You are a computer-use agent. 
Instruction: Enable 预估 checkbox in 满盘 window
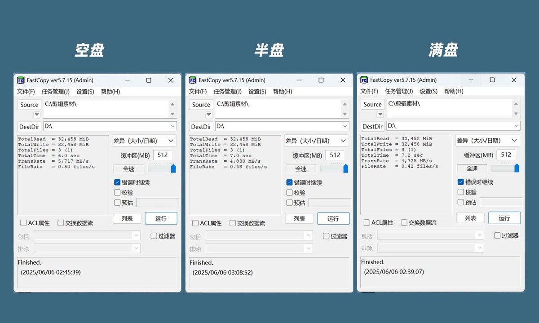pos(460,202)
